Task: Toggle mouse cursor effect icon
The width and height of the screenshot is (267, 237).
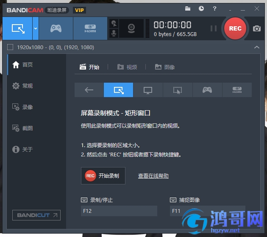Action: click(x=114, y=24)
